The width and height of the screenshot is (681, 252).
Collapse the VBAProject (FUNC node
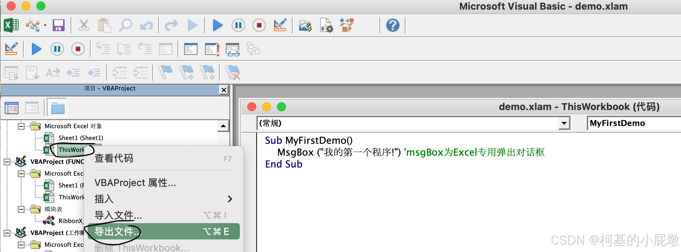click(x=7, y=162)
